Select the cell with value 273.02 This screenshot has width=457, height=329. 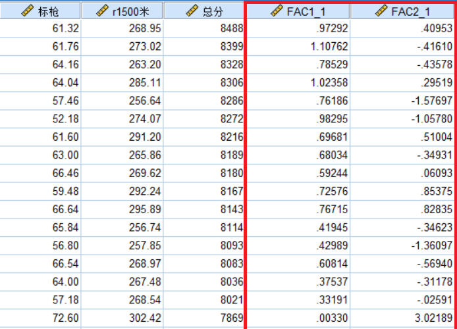point(122,46)
